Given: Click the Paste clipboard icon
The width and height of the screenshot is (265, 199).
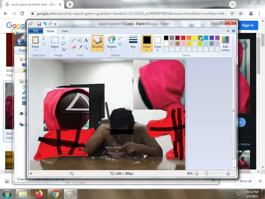Looking at the screenshot, I should (35, 40).
